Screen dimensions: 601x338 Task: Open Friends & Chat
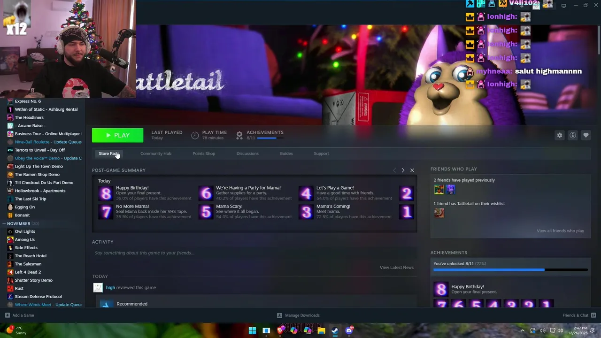tap(579, 315)
